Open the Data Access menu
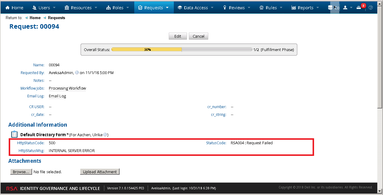383x195 pixels. coord(195,8)
